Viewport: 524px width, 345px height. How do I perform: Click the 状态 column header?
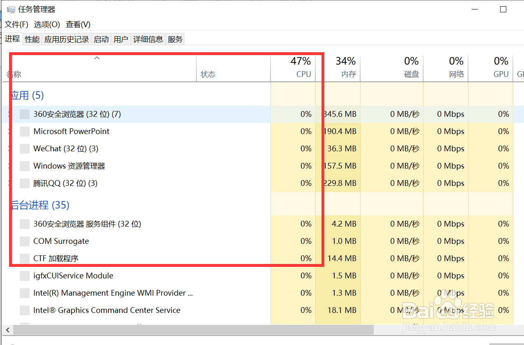tap(208, 74)
